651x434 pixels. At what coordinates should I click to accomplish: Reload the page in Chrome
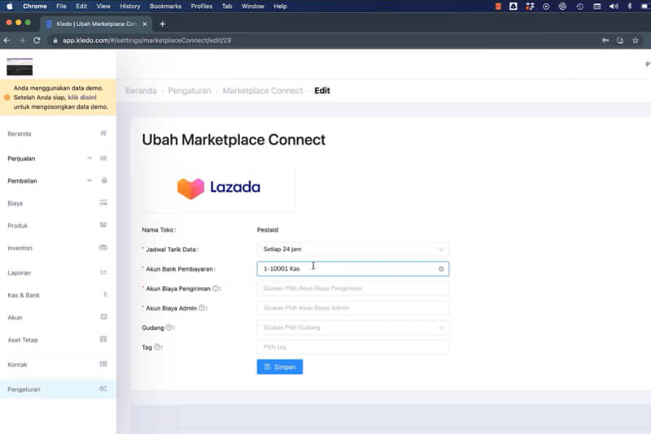point(37,40)
